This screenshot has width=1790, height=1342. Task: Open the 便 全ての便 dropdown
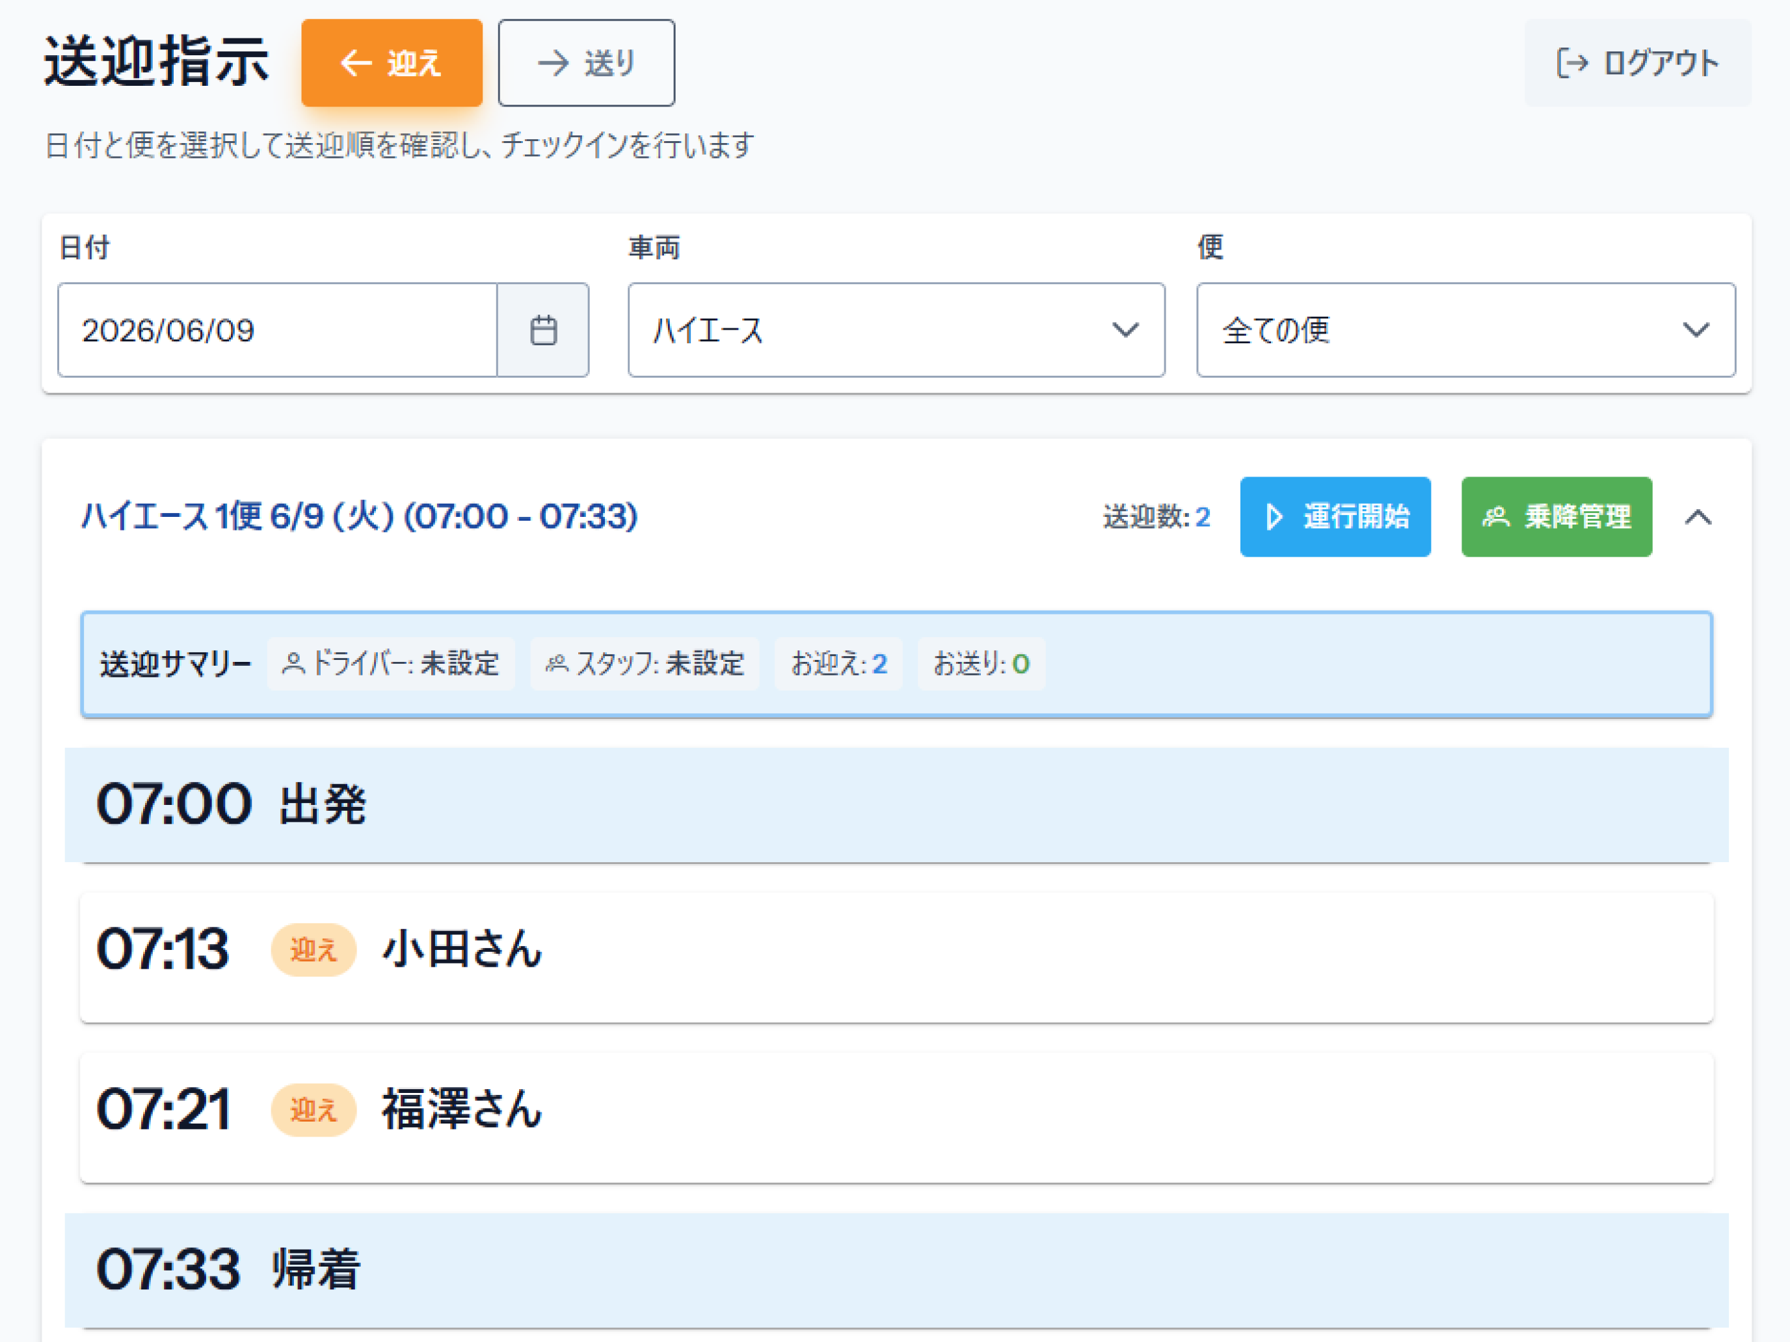[1465, 330]
